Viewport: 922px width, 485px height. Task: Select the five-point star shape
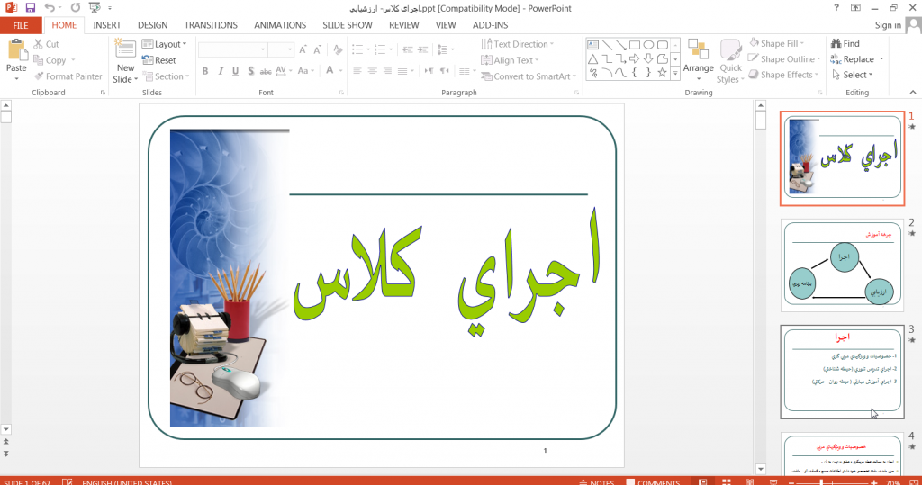(662, 73)
